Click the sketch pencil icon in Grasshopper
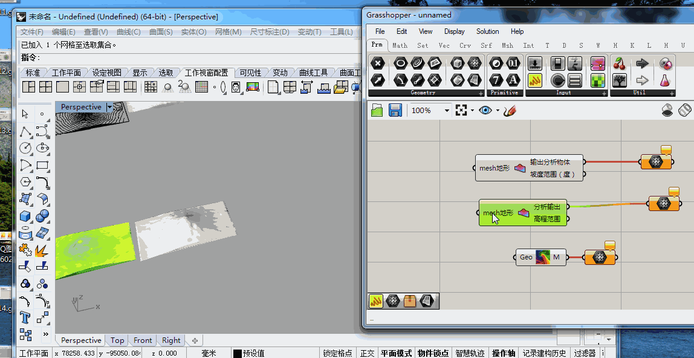This screenshot has width=694, height=358. click(510, 110)
